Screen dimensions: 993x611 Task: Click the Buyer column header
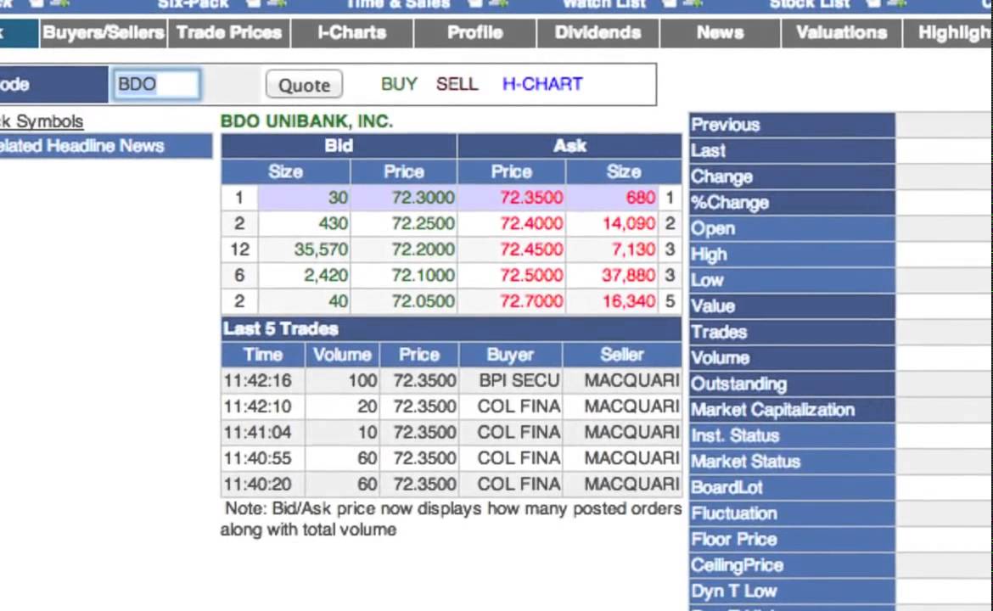coord(510,355)
